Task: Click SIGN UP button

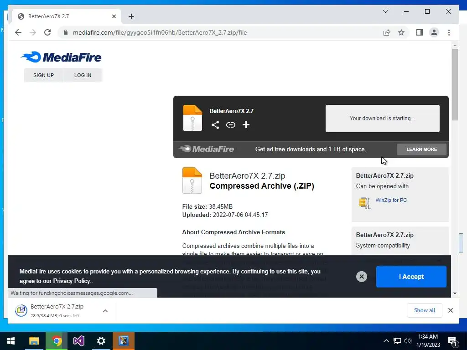Action: click(43, 75)
